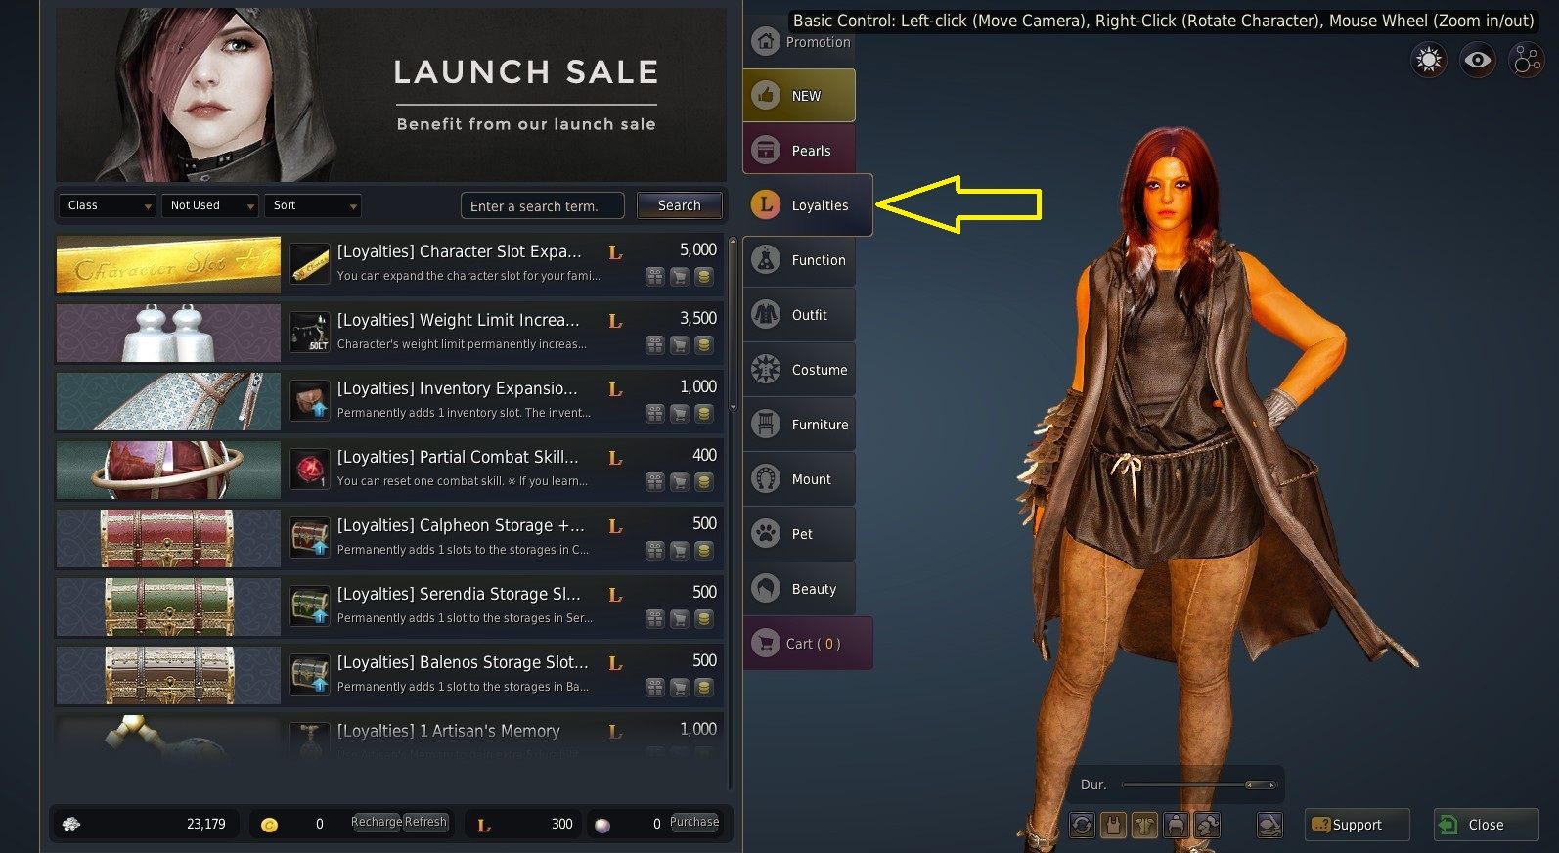Screen dimensions: 1559x853
Task: Toggle the helmet hairstyle icon
Action: (x=1176, y=825)
